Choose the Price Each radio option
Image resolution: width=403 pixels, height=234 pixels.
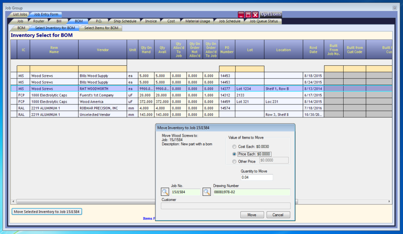[x=234, y=154]
